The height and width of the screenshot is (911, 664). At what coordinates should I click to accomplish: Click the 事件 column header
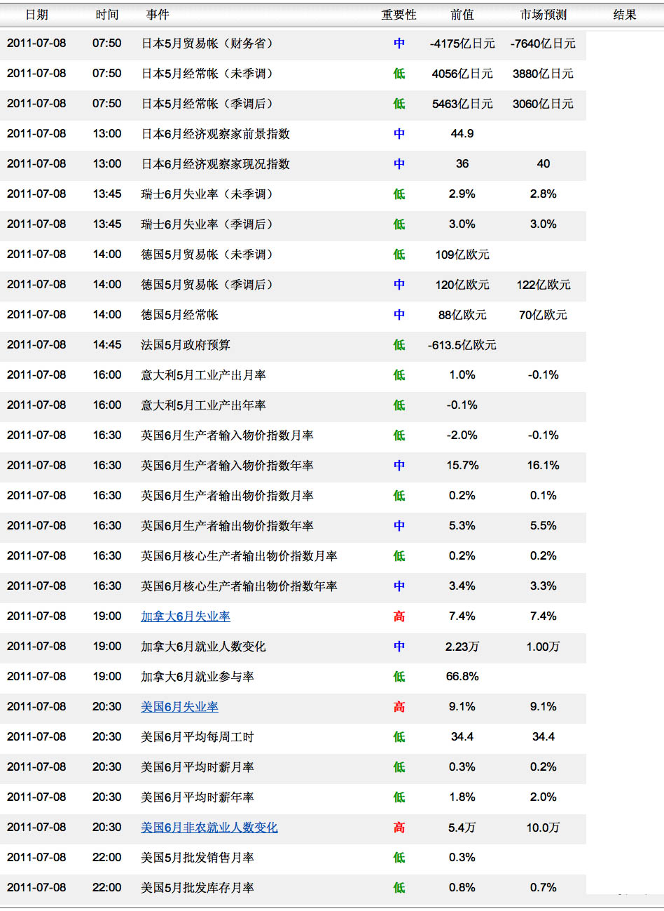coord(158,15)
